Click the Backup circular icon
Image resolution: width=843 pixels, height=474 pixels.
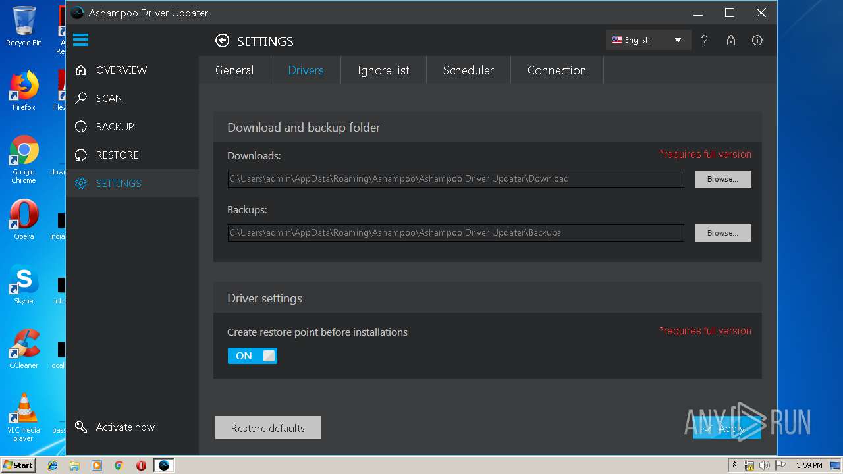[x=81, y=126]
